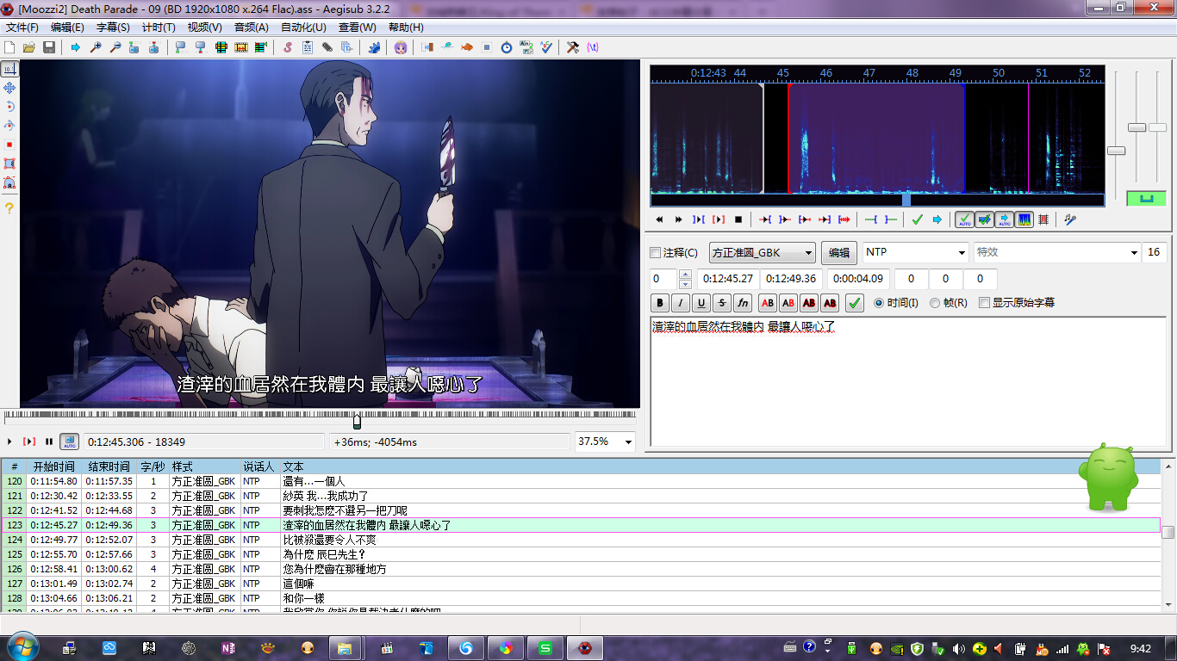Click the subtitle grid vertical scrollbar thumb
Image resolution: width=1177 pixels, height=661 pixels.
click(x=1168, y=532)
